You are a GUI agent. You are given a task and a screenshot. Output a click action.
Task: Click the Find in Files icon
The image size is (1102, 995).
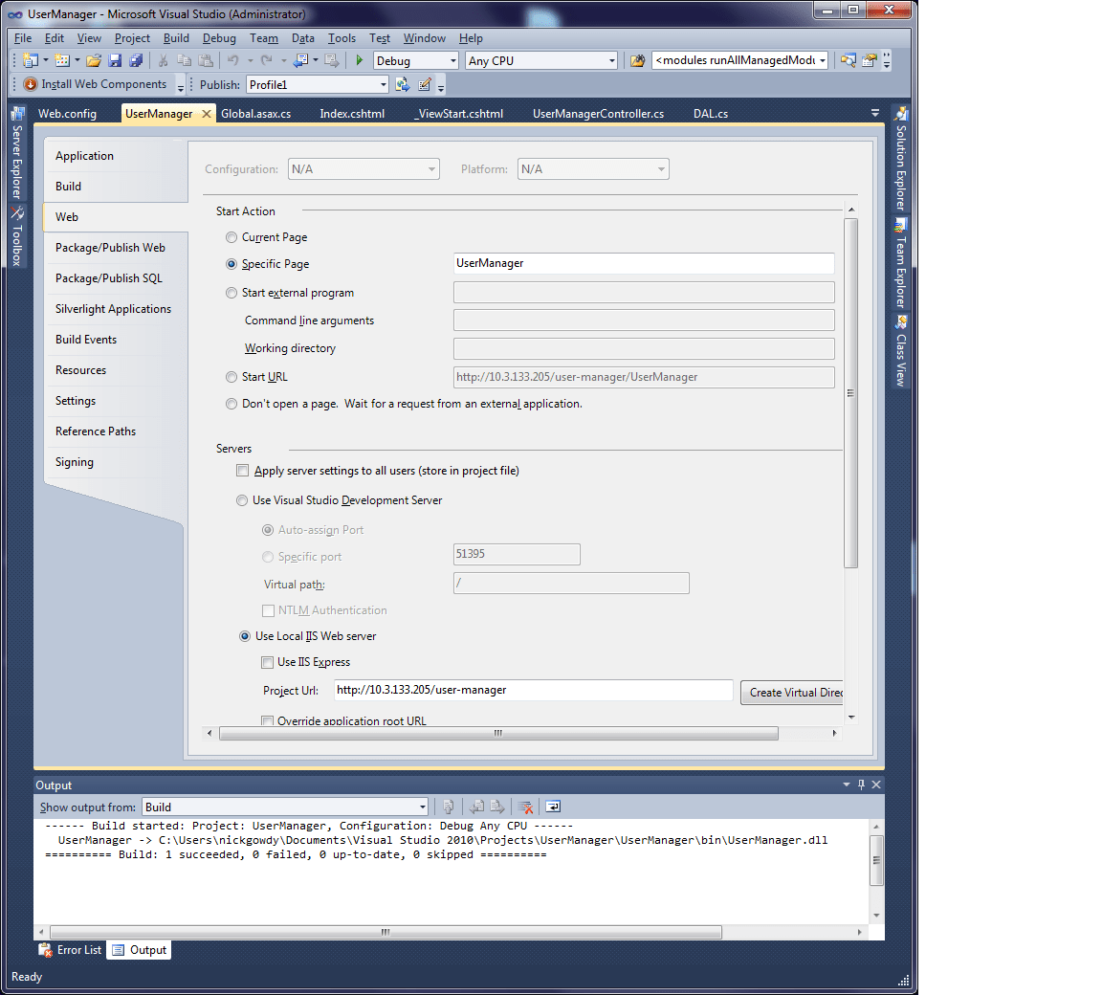[637, 60]
